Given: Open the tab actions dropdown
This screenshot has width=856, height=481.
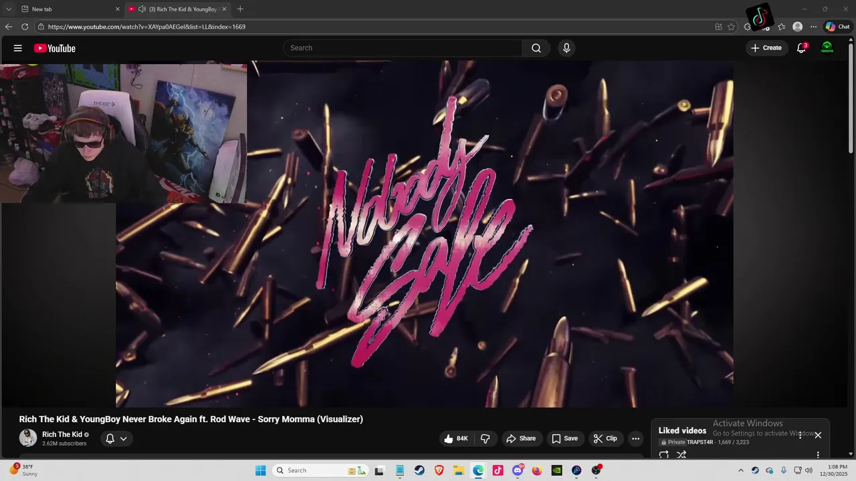Looking at the screenshot, I should click(x=8, y=9).
